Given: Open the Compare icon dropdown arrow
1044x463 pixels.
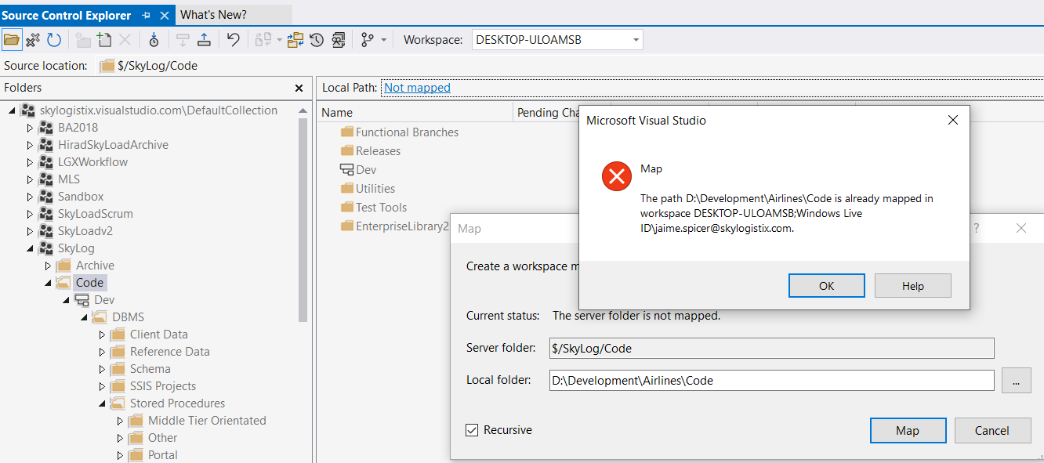Looking at the screenshot, I should pos(280,40).
